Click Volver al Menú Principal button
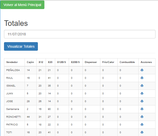 tap(22, 5)
